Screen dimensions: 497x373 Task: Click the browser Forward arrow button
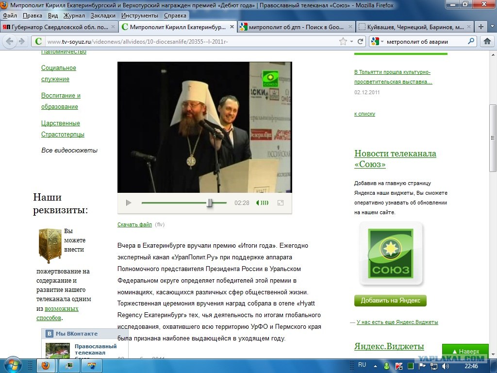pyautogui.click(x=21, y=41)
